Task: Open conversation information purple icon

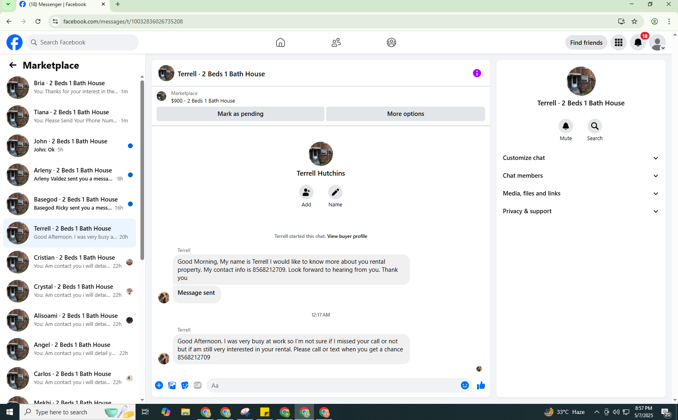Action: click(477, 73)
